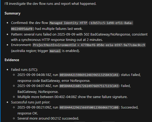Image resolution: width=152 pixels, height=122 pixels.
Task: Click the text response code BadGateway, error NoResponse
Action: pyautogui.click(x=54, y=81)
